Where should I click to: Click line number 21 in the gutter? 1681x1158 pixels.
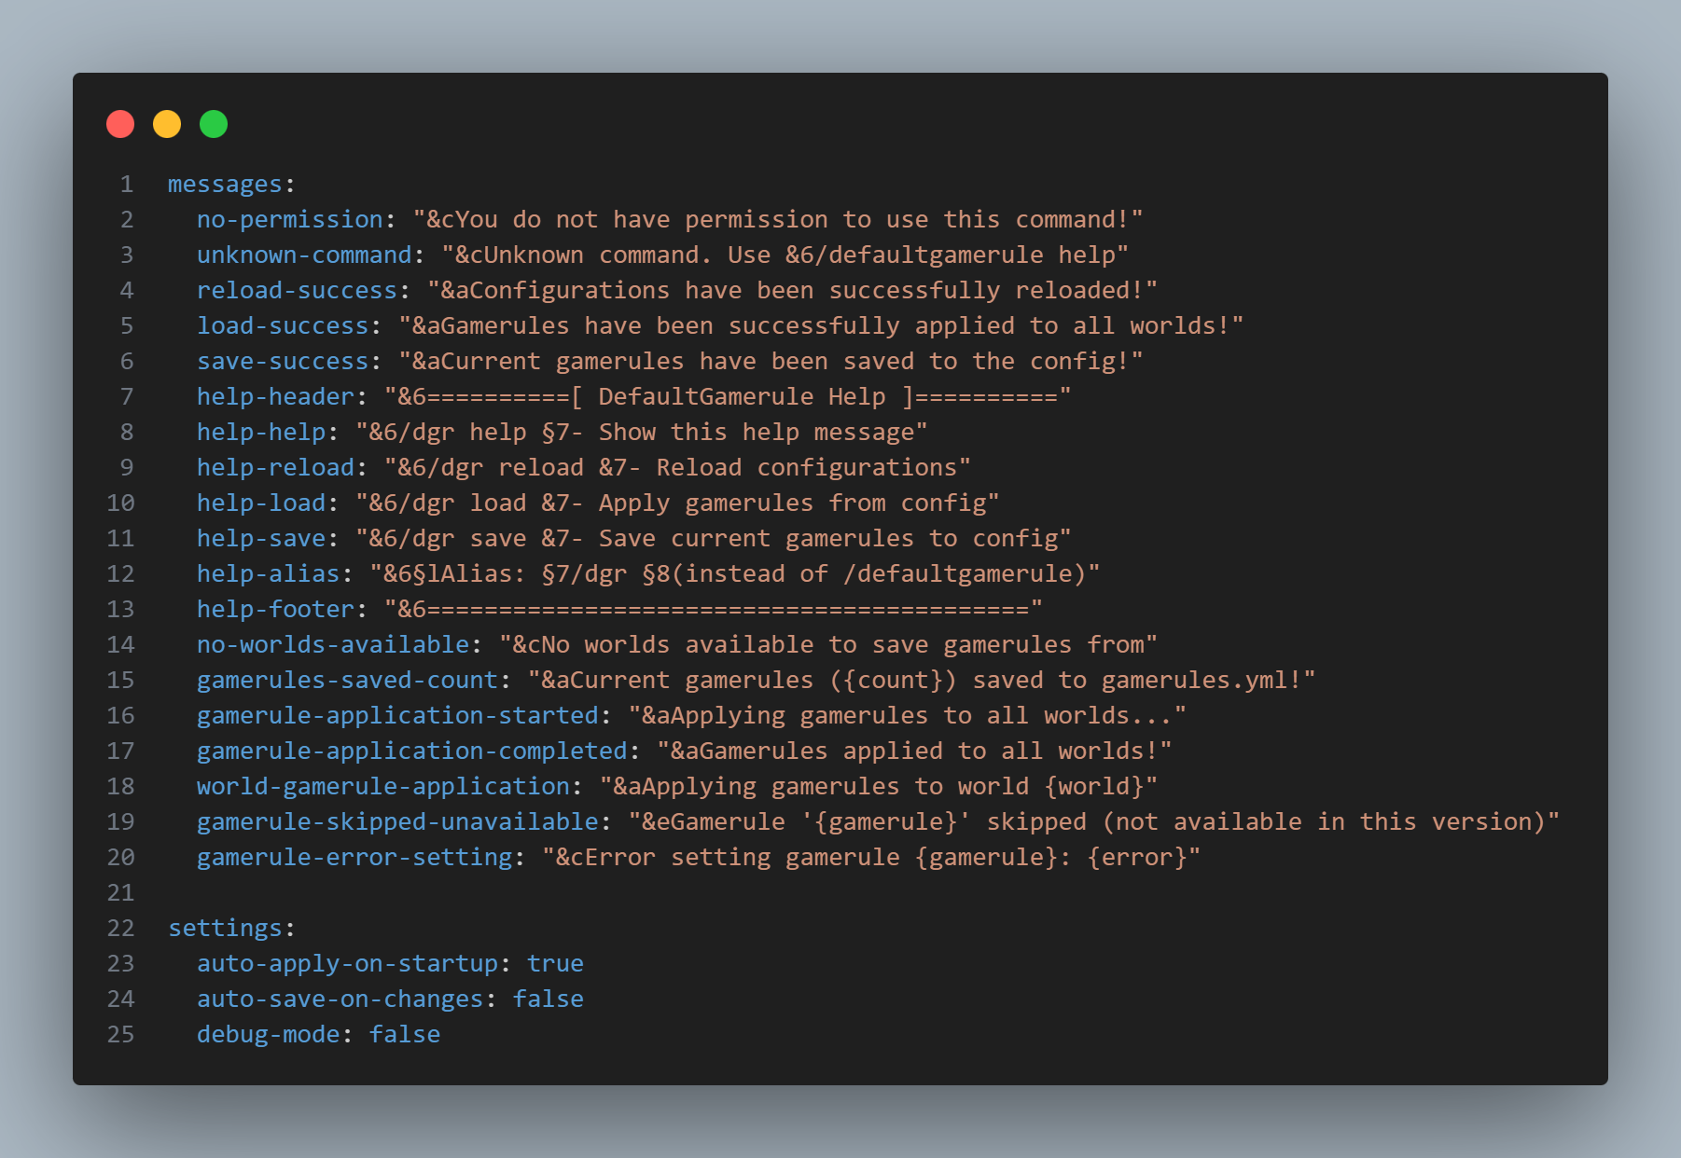pyautogui.click(x=120, y=893)
